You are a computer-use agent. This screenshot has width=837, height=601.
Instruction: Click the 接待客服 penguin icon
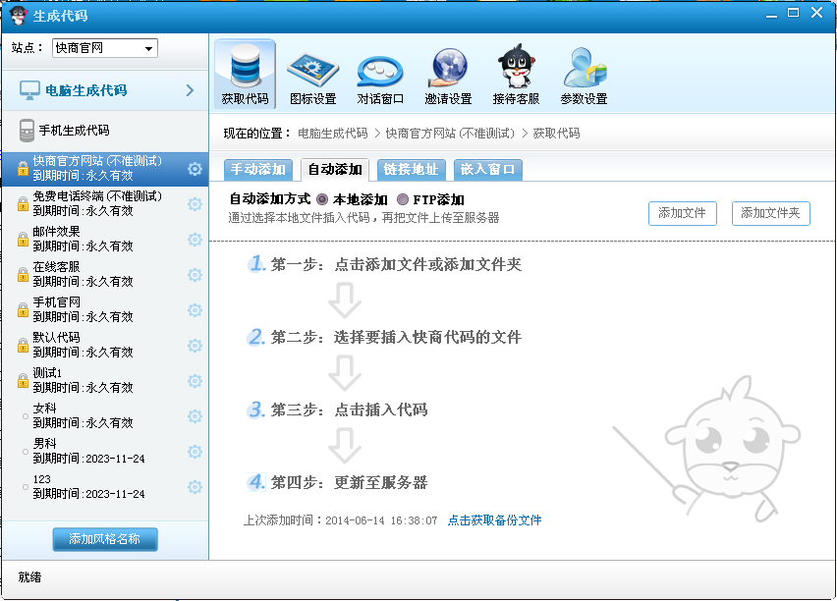pyautogui.click(x=516, y=69)
